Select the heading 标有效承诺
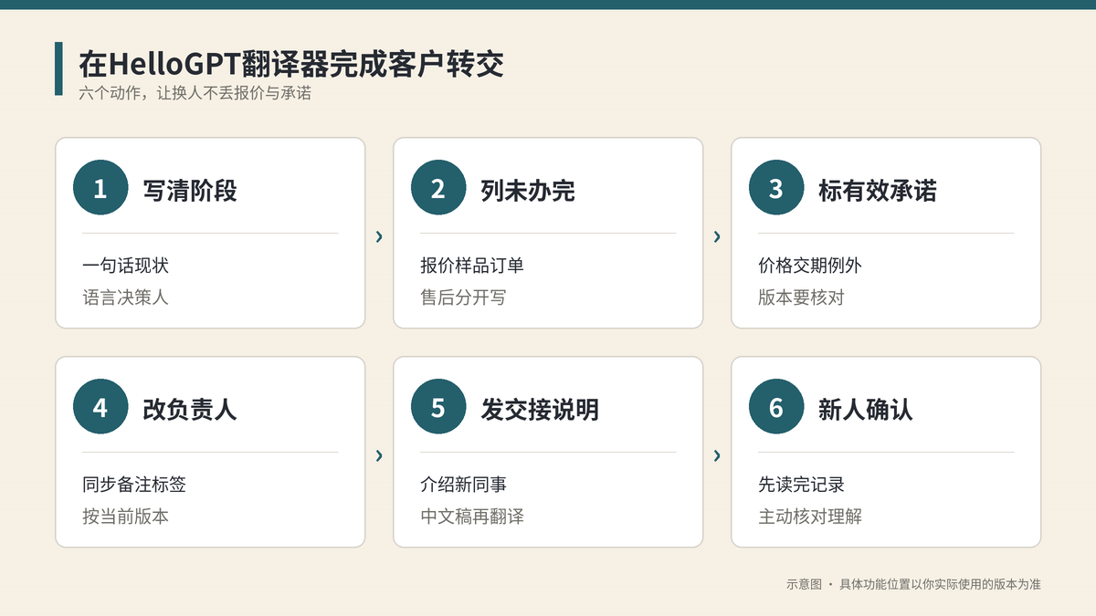The width and height of the screenshot is (1096, 616). 878,190
